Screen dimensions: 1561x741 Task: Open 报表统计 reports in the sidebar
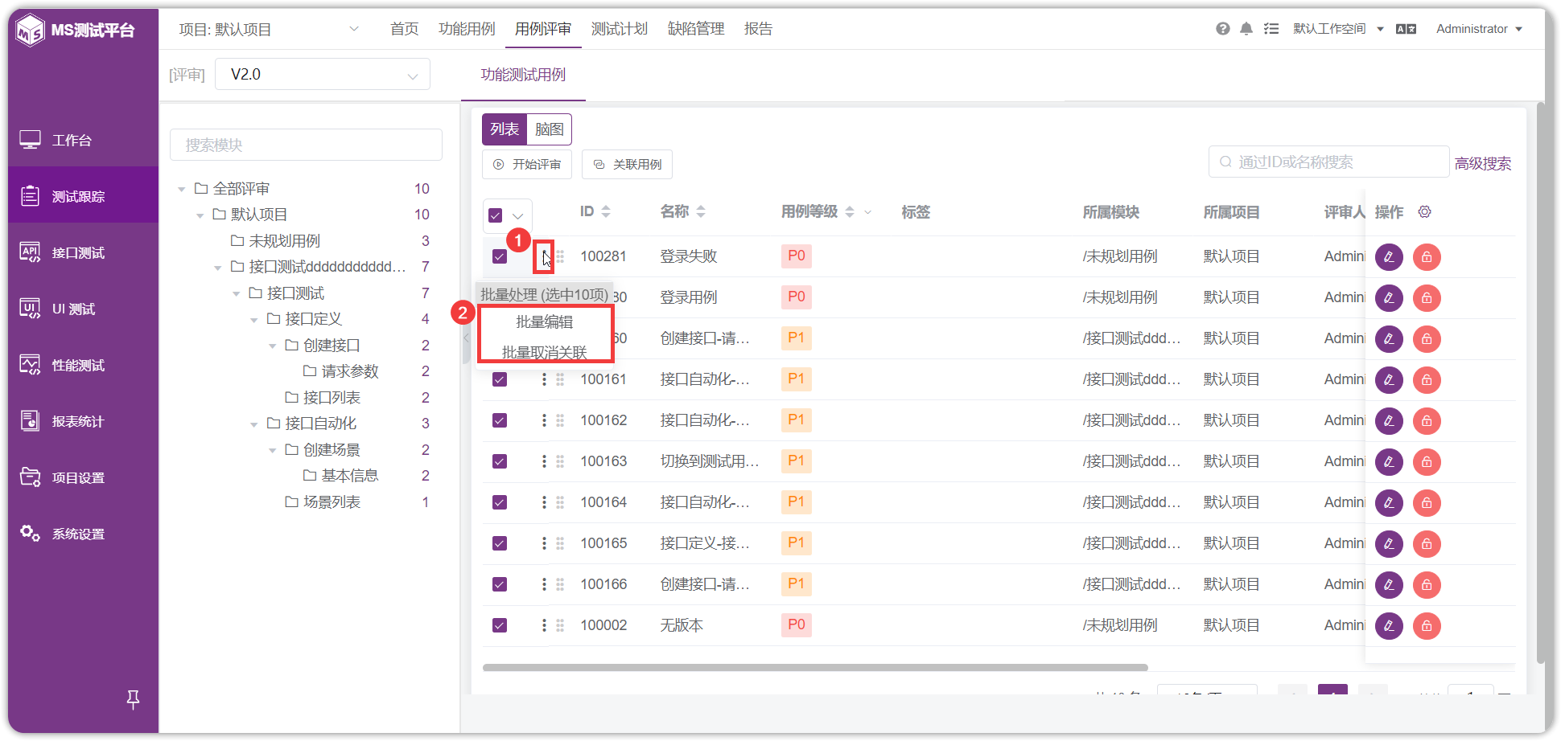pos(79,421)
